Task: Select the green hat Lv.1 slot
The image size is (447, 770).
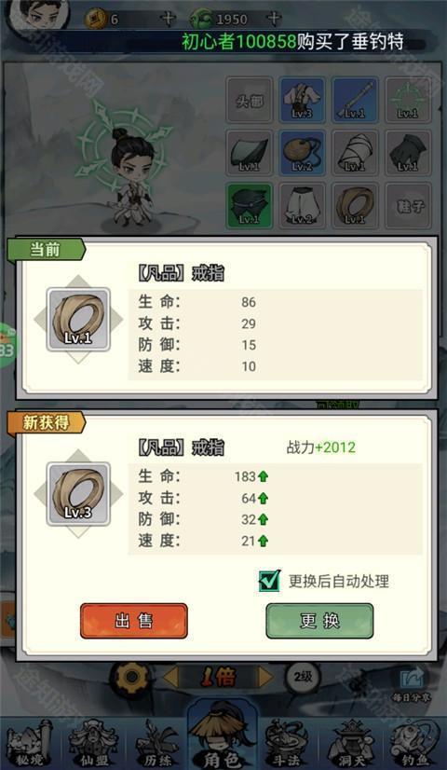Action: coord(249,206)
